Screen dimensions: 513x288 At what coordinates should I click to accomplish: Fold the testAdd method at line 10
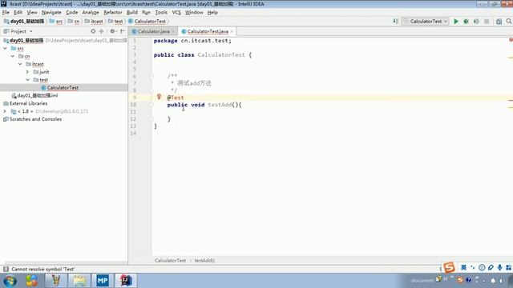[151, 105]
